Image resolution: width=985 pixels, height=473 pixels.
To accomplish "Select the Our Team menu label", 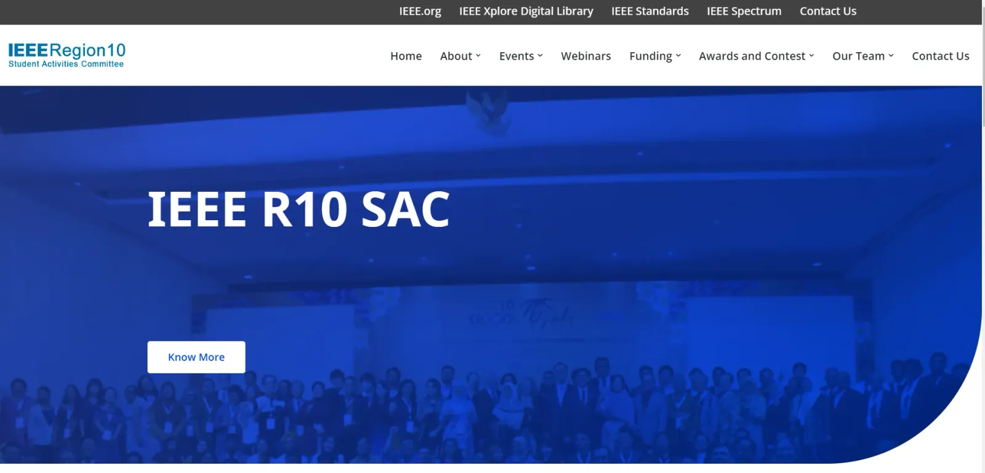I will click(x=859, y=56).
